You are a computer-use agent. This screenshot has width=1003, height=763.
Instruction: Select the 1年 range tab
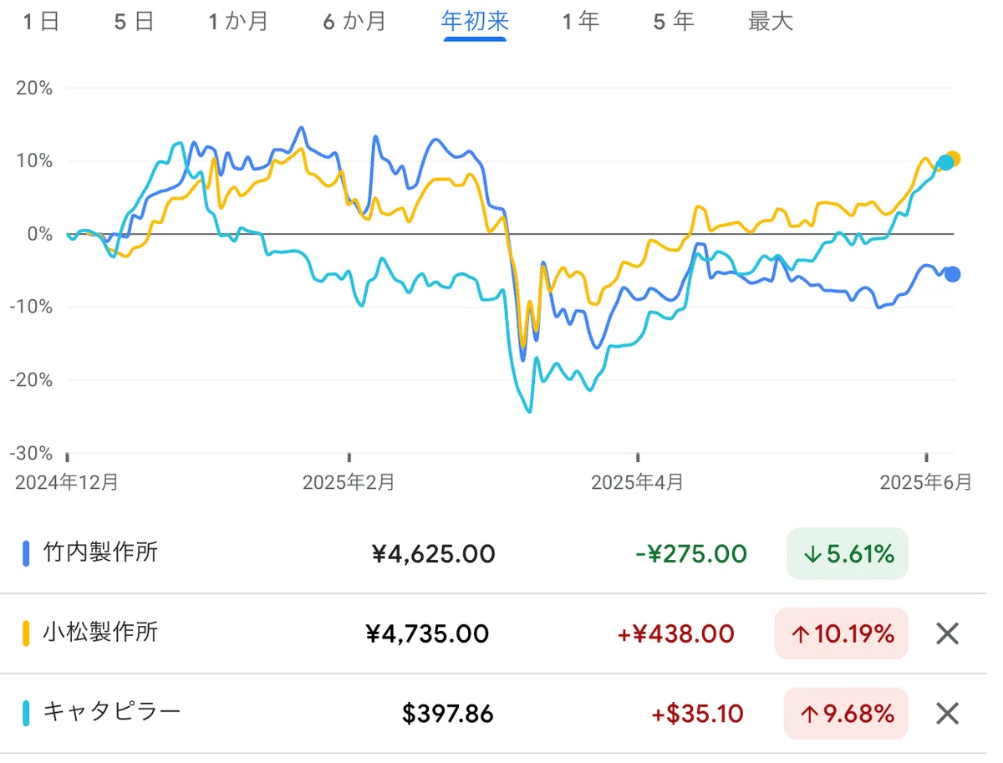coord(581,22)
